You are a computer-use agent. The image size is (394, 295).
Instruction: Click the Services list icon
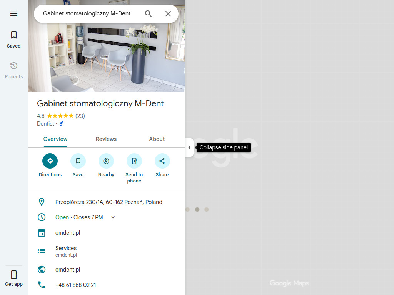pos(42,251)
